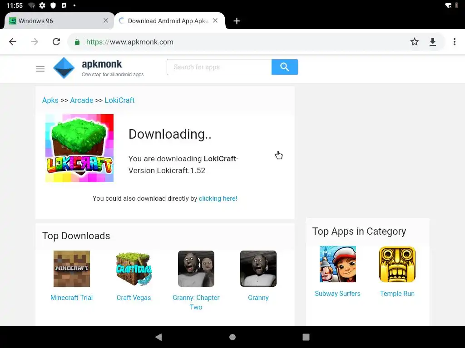Image resolution: width=465 pixels, height=348 pixels.
Task: Tap the Android recent apps square button
Action: pyautogui.click(x=306, y=337)
